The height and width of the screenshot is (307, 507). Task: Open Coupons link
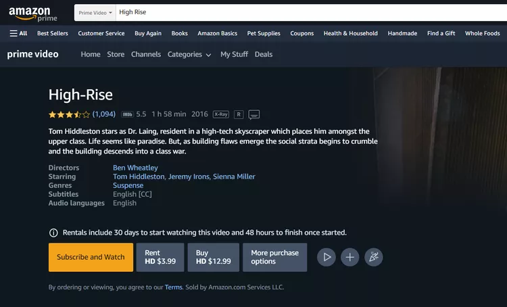tap(302, 33)
